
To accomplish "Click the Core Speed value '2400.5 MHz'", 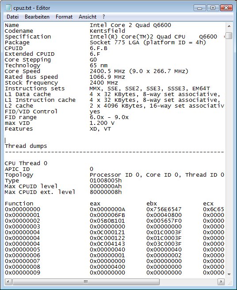I will click(107, 71).
